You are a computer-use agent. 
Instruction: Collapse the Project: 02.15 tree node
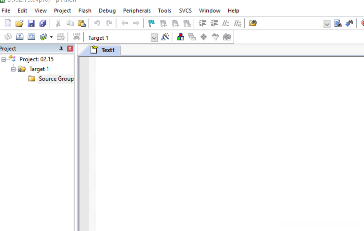[4, 59]
